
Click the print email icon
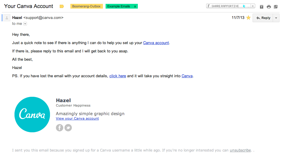pyautogui.click(x=269, y=7)
